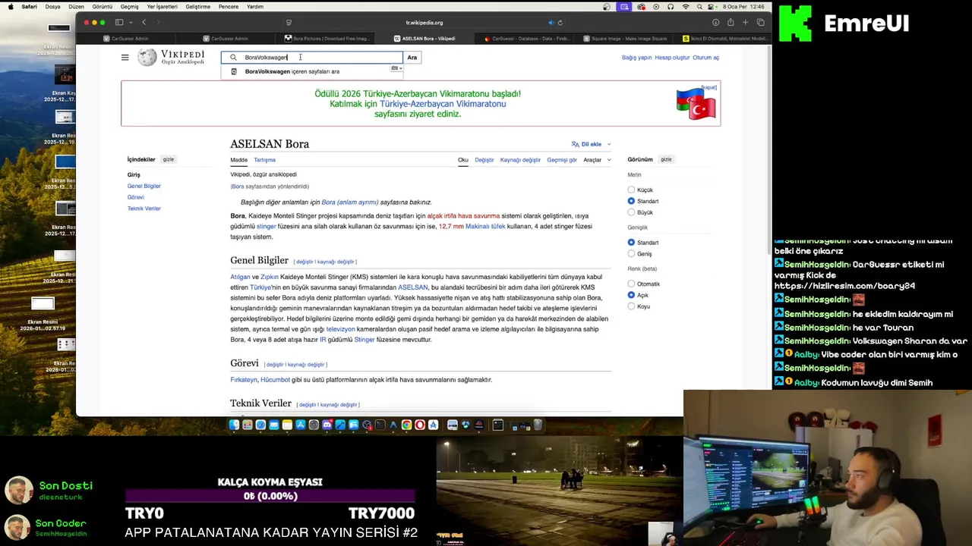Select Büyük text size radio

click(631, 212)
